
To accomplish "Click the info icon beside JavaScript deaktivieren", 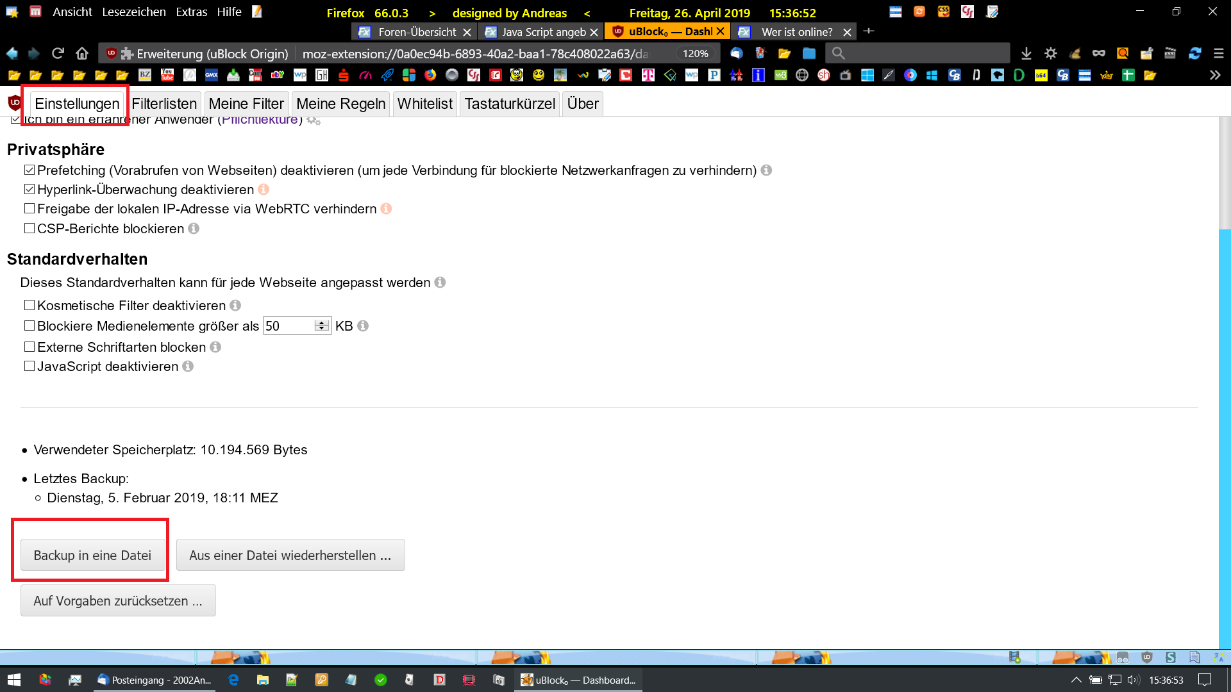I will 188,367.
